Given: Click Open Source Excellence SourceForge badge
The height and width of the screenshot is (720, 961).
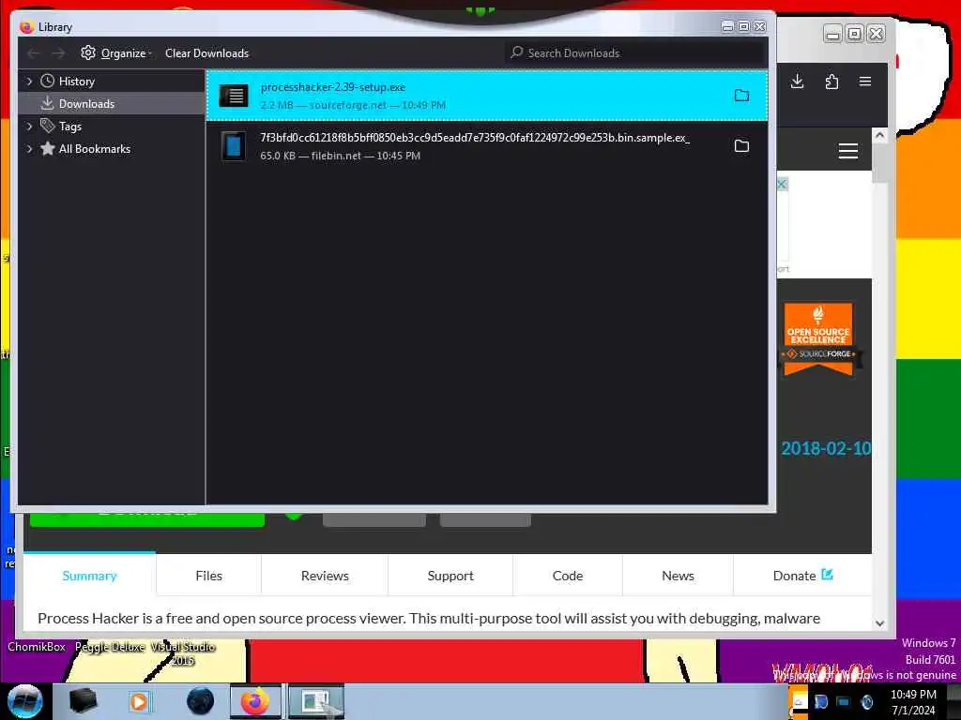Looking at the screenshot, I should (818, 338).
